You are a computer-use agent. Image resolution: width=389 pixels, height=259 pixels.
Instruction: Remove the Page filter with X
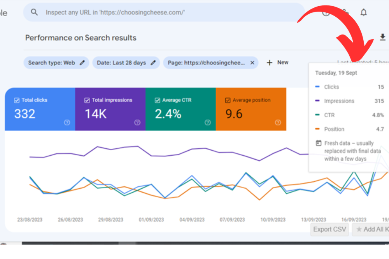252,63
